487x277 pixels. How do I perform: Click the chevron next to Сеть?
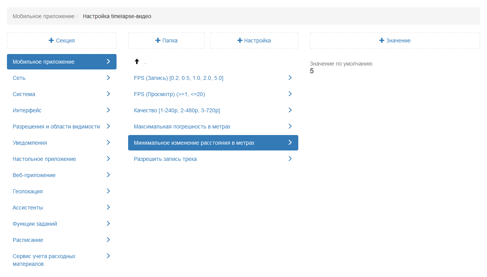[x=108, y=78]
